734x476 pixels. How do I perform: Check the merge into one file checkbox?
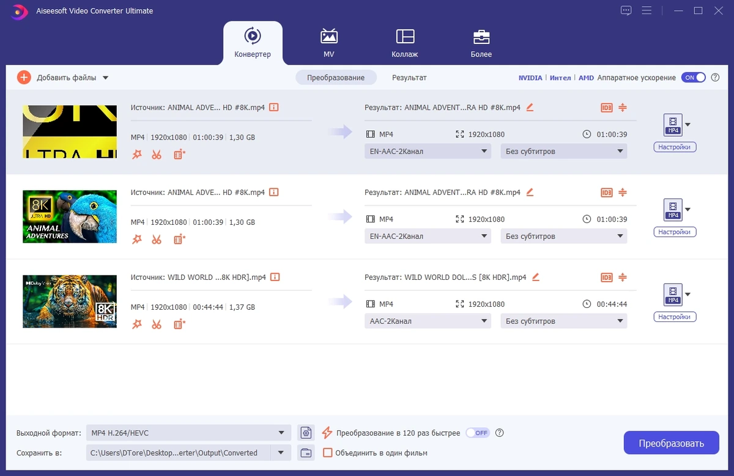(x=327, y=453)
